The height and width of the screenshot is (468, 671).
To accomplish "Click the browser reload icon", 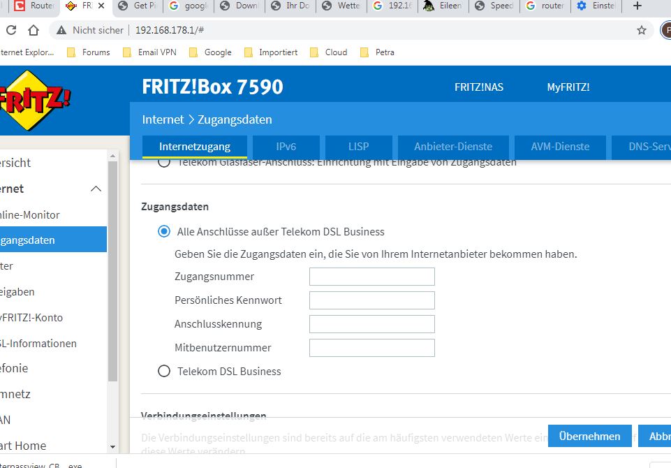I will [12, 30].
